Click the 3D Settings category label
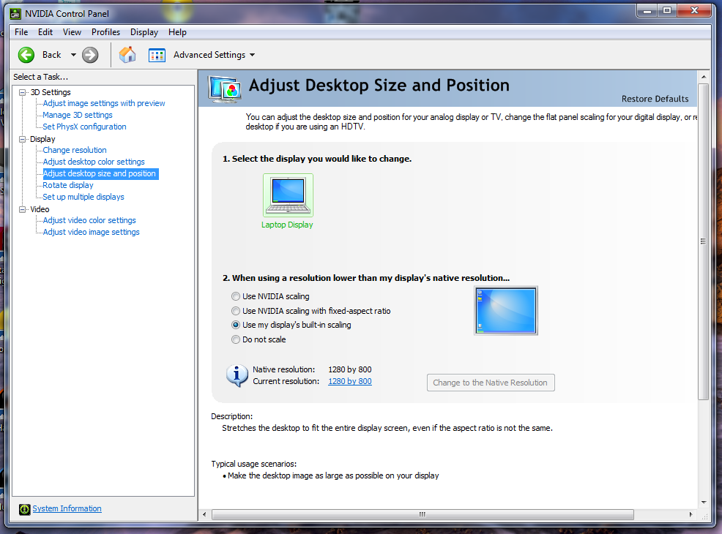The image size is (722, 534). point(51,92)
